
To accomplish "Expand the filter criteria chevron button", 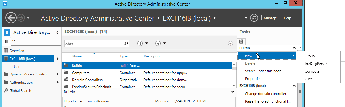I will coord(230,43).
